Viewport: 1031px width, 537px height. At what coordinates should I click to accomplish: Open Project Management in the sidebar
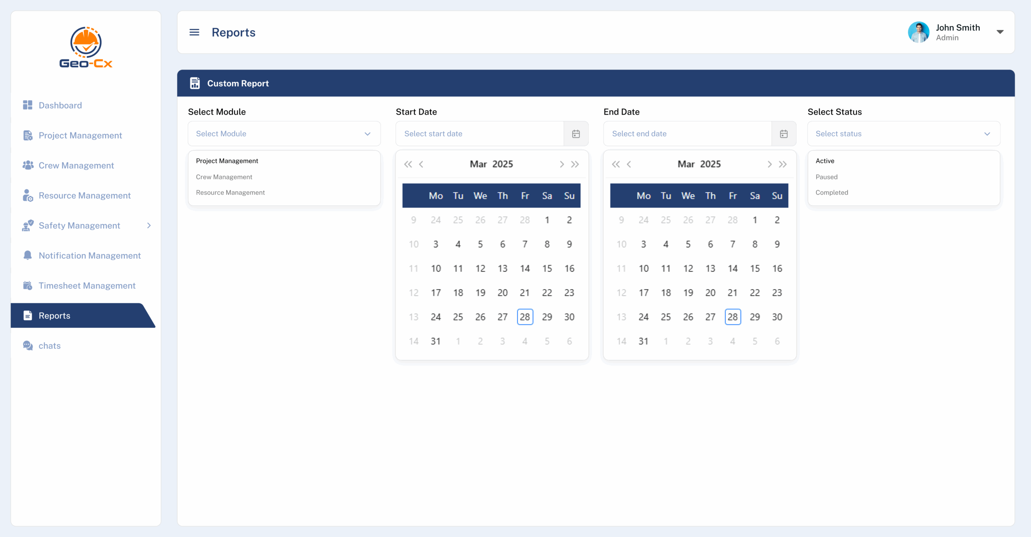(80, 135)
